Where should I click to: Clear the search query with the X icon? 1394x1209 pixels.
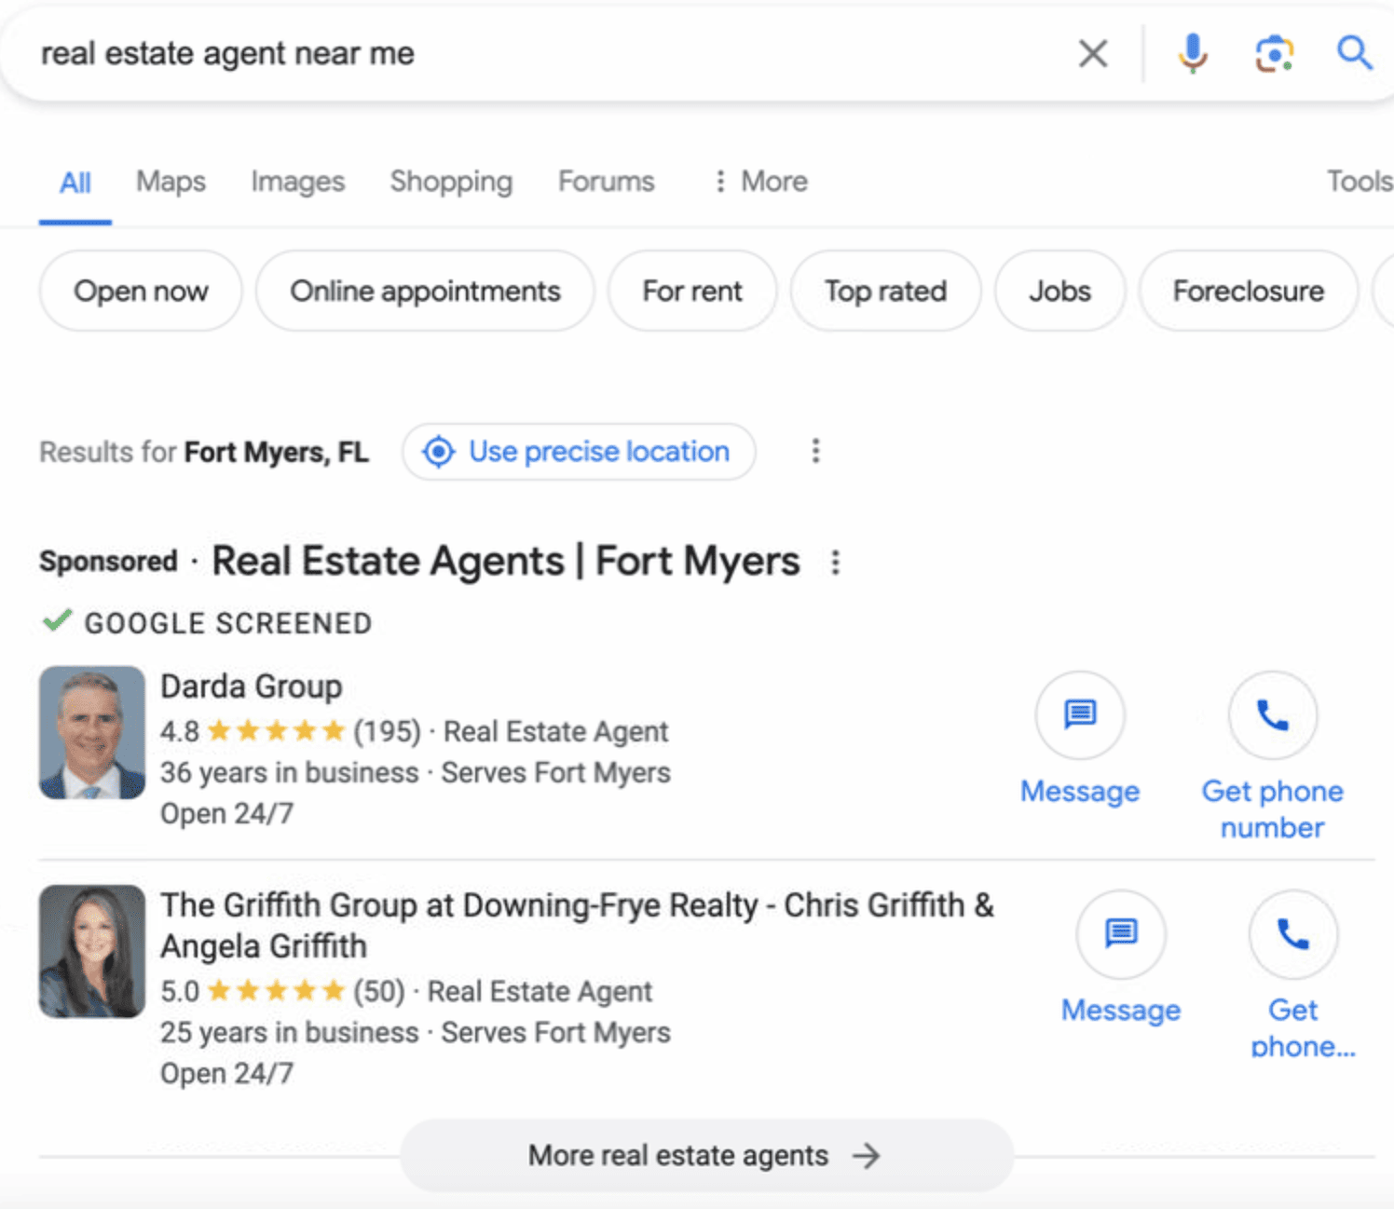point(1092,54)
